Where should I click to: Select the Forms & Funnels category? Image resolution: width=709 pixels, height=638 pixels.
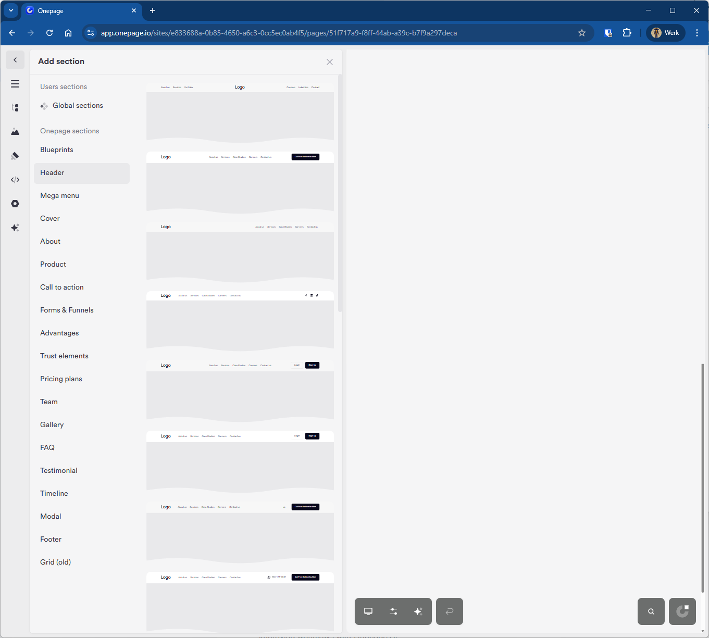click(82, 310)
